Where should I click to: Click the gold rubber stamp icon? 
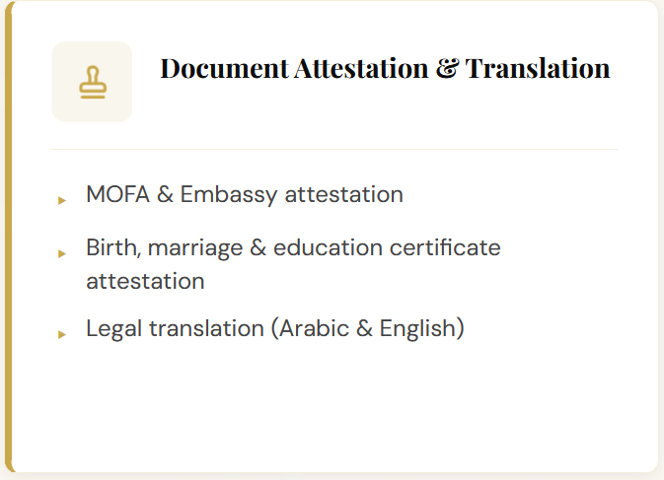93,82
